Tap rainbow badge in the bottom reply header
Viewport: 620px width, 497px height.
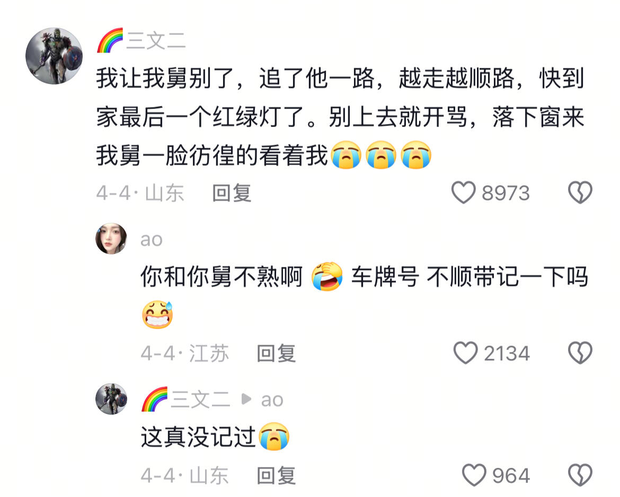[155, 399]
